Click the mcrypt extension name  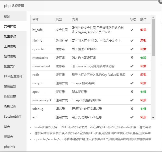pos(38,83)
